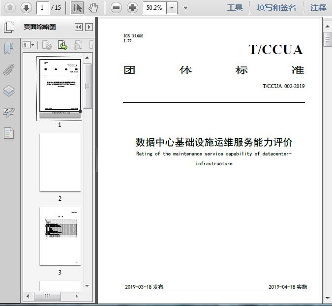The height and width of the screenshot is (306, 332).
Task: Select page 1 thumbnail
Action: point(60,88)
